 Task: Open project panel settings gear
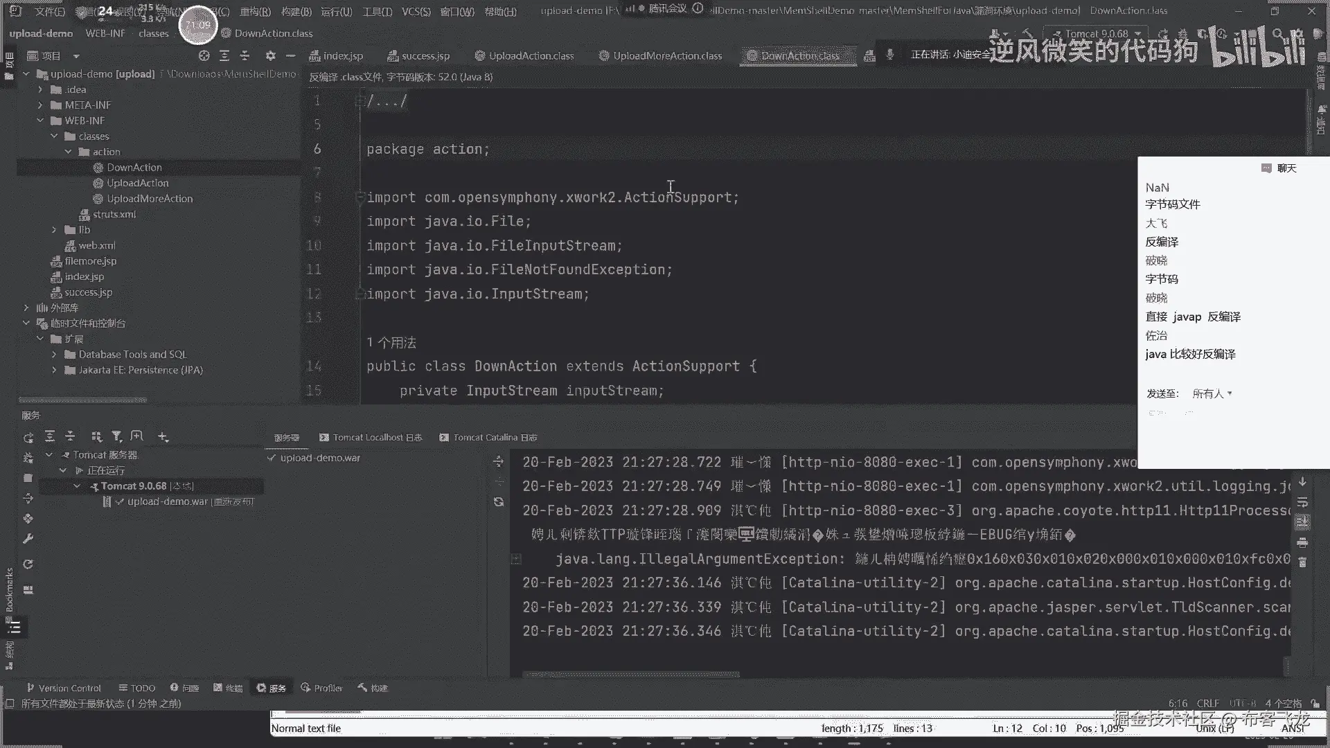270,55
